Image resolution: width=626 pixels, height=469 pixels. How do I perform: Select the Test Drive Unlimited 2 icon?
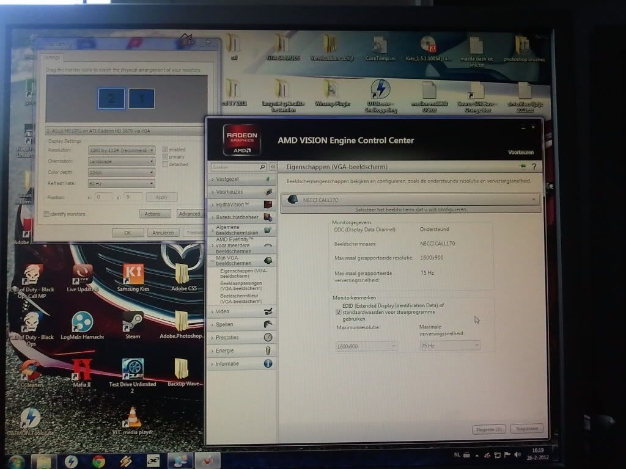tap(133, 376)
